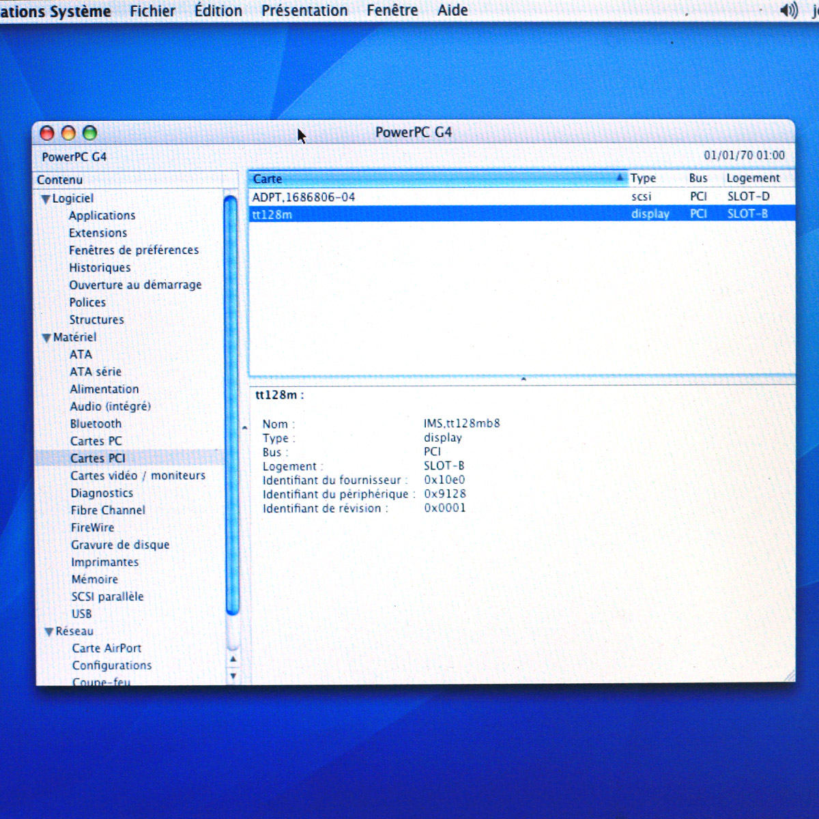Image resolution: width=819 pixels, height=819 pixels.
Task: Click the yellow minimize window button
Action: (x=68, y=133)
